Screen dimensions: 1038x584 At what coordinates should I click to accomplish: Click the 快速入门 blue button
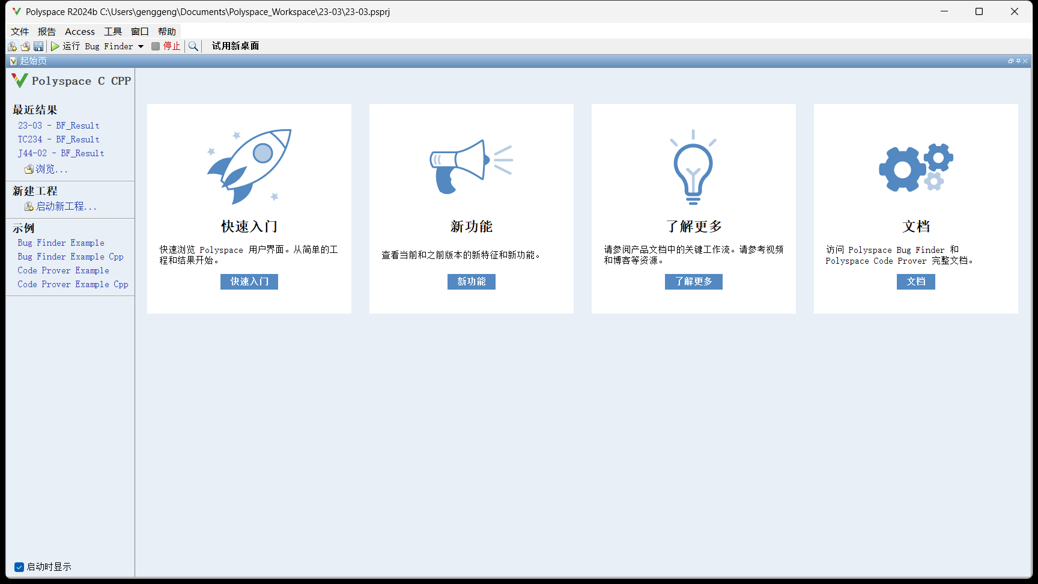click(x=249, y=282)
